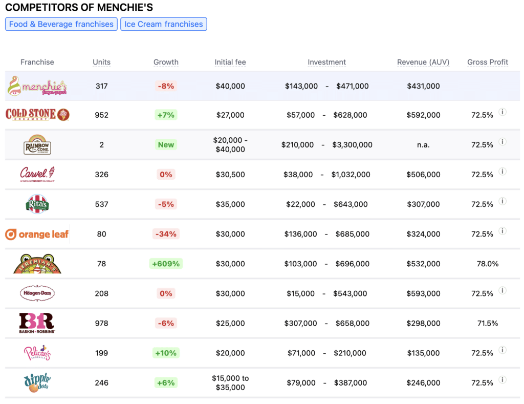Click the n.a. revenue cell

[x=423, y=145]
